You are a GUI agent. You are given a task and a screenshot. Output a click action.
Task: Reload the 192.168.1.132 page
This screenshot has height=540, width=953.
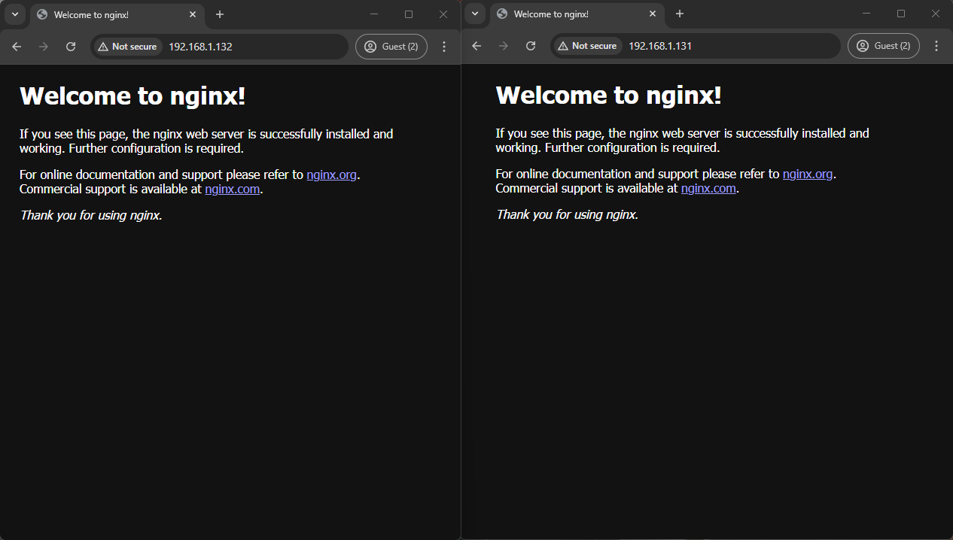pos(71,47)
